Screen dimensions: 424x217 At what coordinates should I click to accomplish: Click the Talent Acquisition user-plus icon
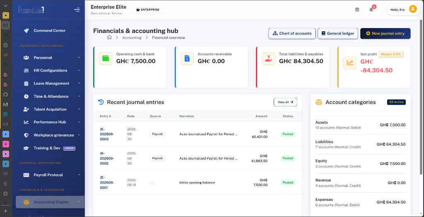point(26,109)
